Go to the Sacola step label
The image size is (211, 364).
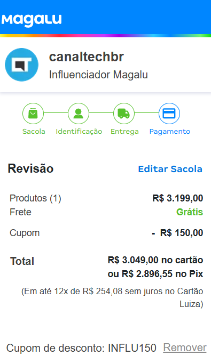coord(34,132)
